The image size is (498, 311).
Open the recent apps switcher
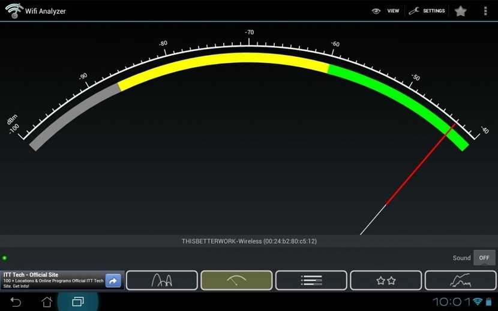[77, 301]
